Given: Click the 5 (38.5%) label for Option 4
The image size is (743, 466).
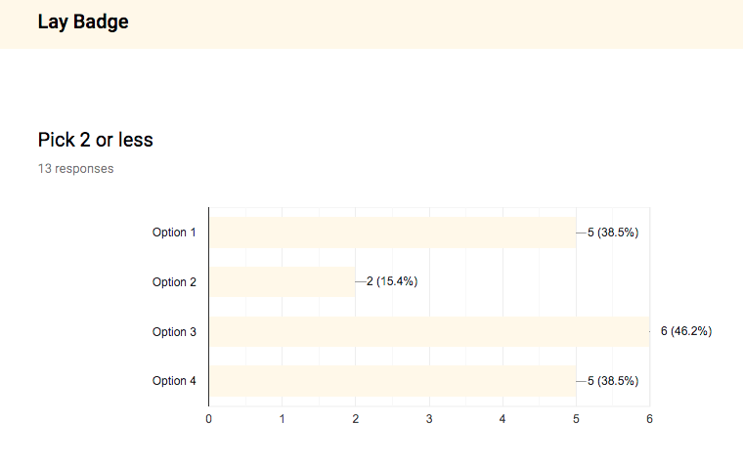Looking at the screenshot, I should tap(613, 381).
